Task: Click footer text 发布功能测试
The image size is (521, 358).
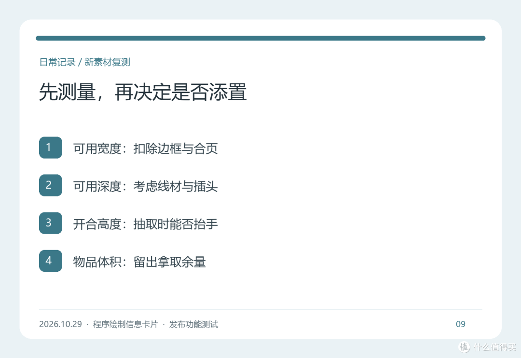Action: 194,324
